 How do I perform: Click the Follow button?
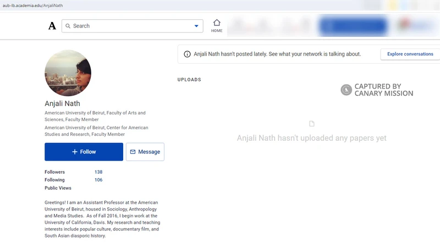84,152
